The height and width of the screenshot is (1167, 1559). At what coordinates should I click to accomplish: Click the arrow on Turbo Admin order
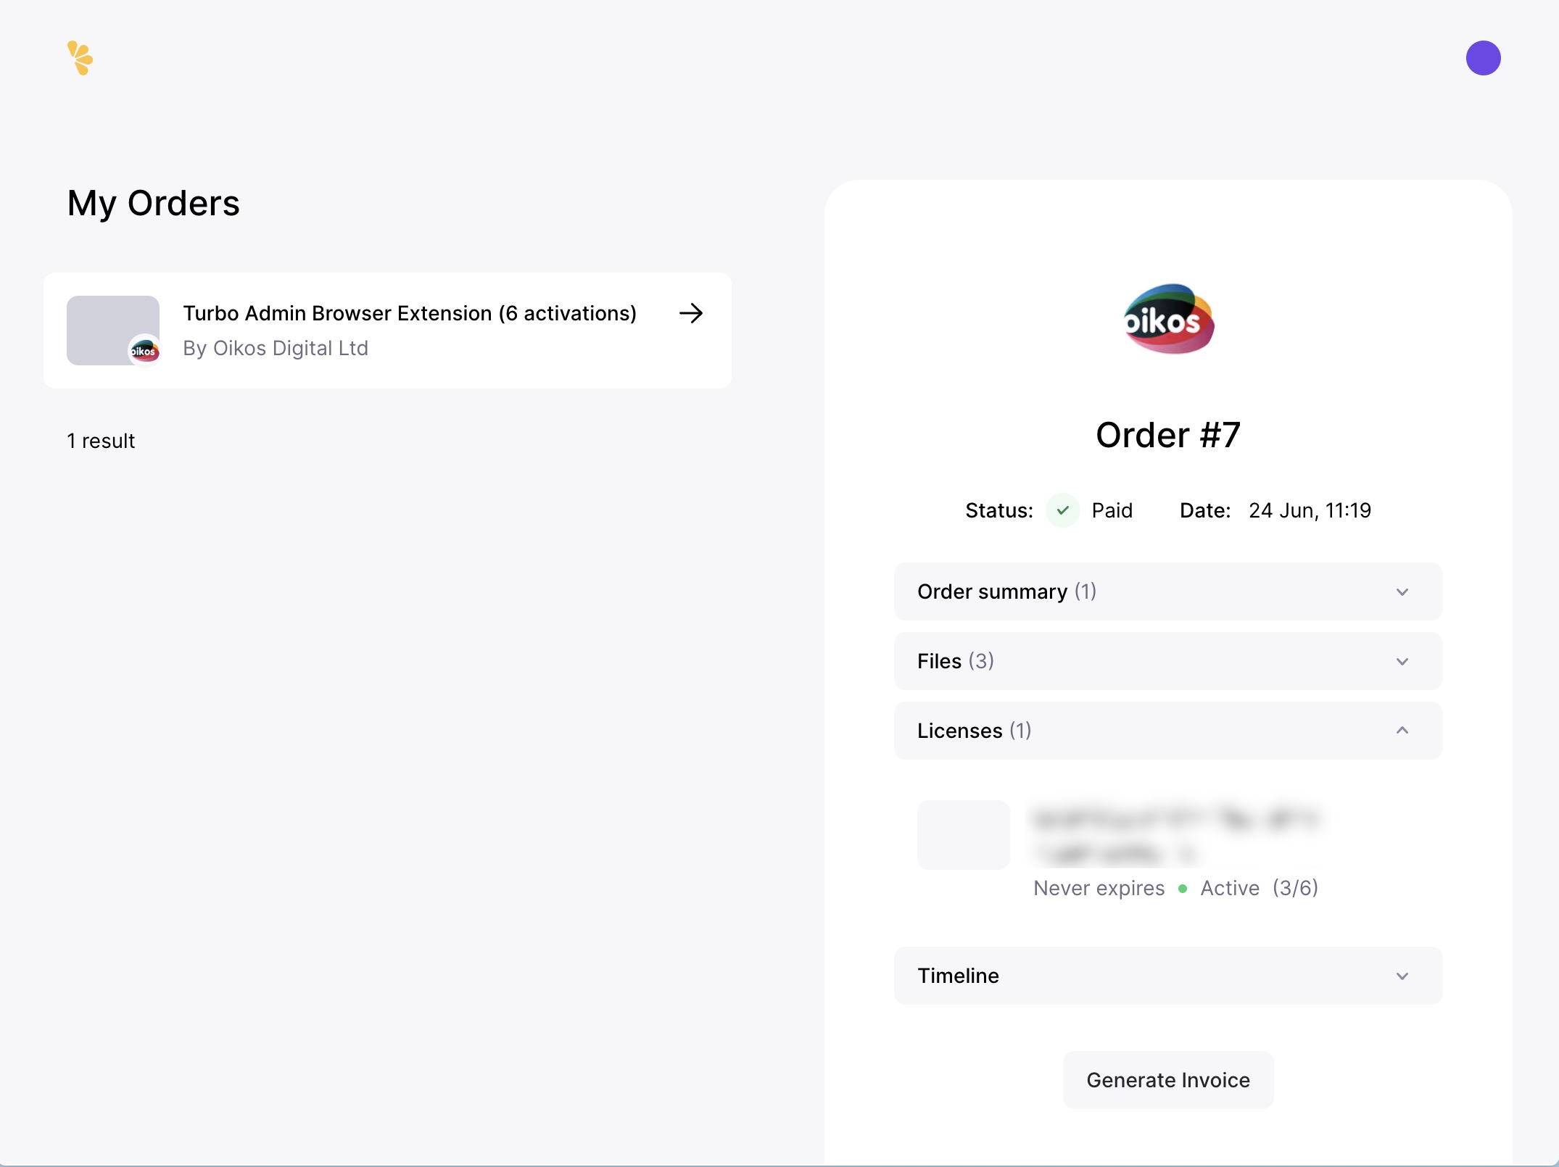click(x=691, y=313)
